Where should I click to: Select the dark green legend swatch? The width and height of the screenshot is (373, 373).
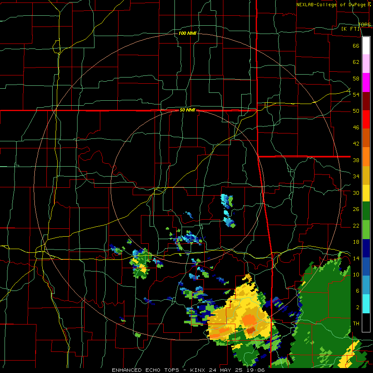coord(366,211)
